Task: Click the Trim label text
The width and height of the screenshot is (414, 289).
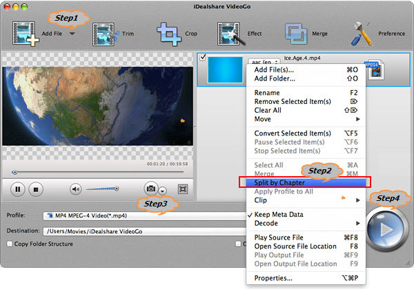Action: [x=128, y=34]
